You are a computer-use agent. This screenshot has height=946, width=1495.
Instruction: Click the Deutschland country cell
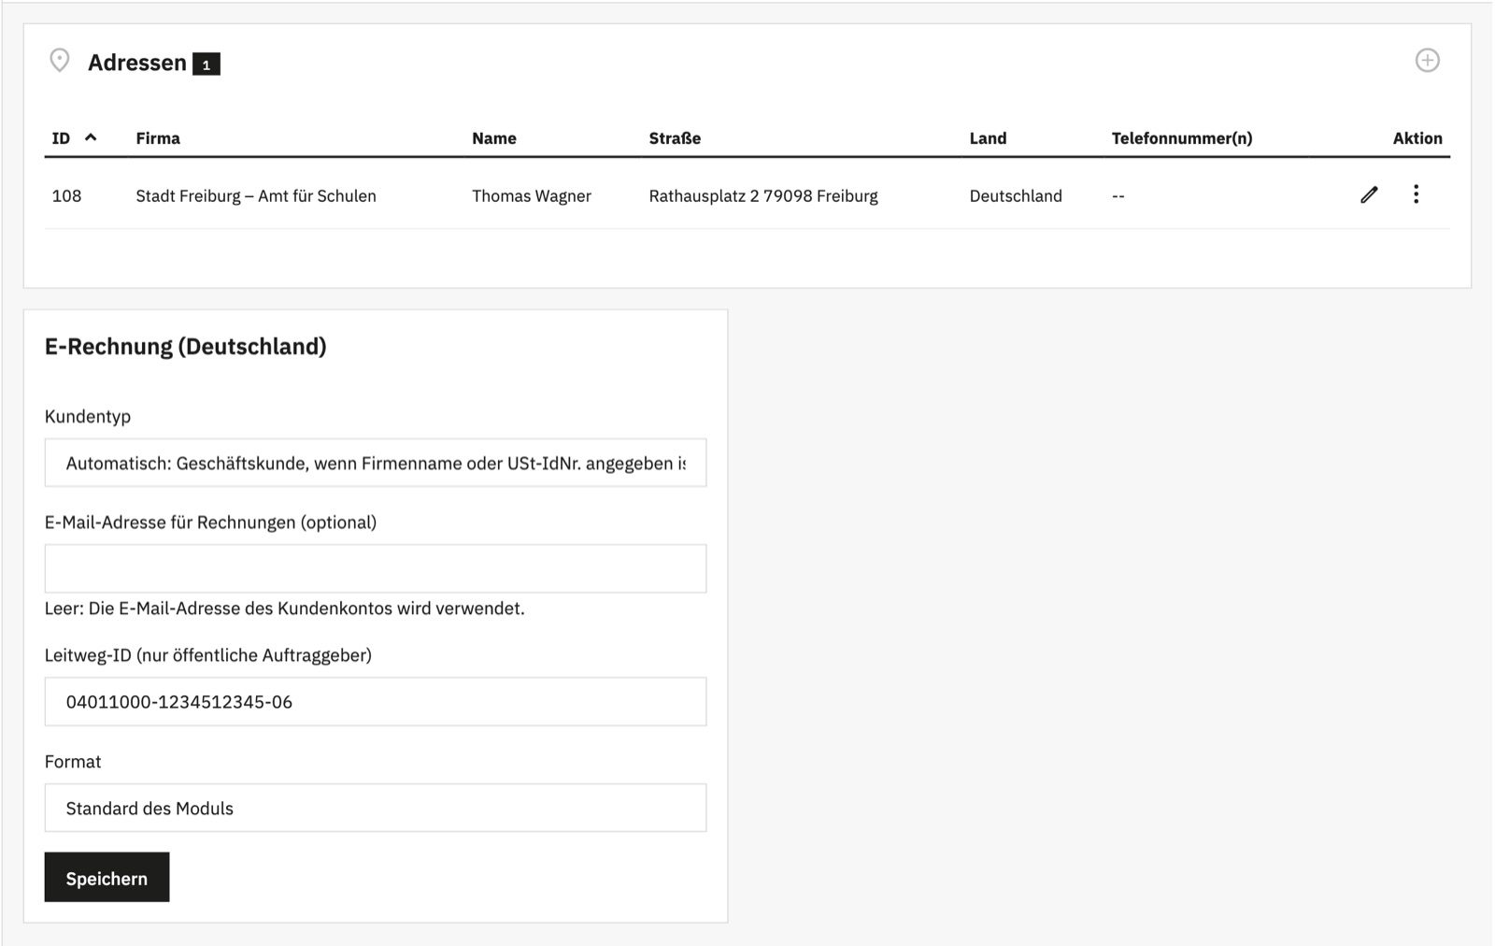point(1016,195)
